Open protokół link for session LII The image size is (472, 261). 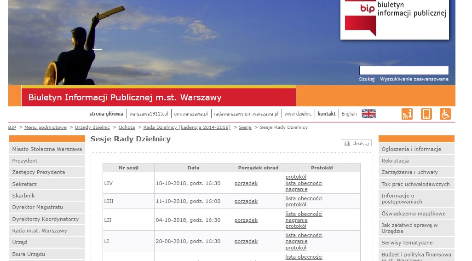[296, 226]
